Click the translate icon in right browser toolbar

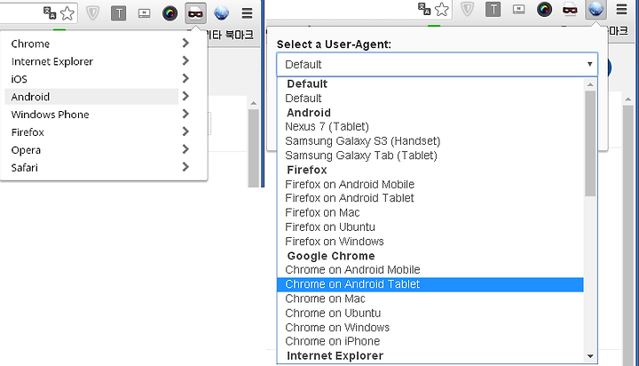click(424, 9)
